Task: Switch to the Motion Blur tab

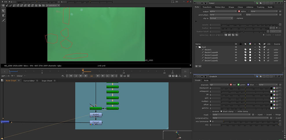Action: coord(220,7)
